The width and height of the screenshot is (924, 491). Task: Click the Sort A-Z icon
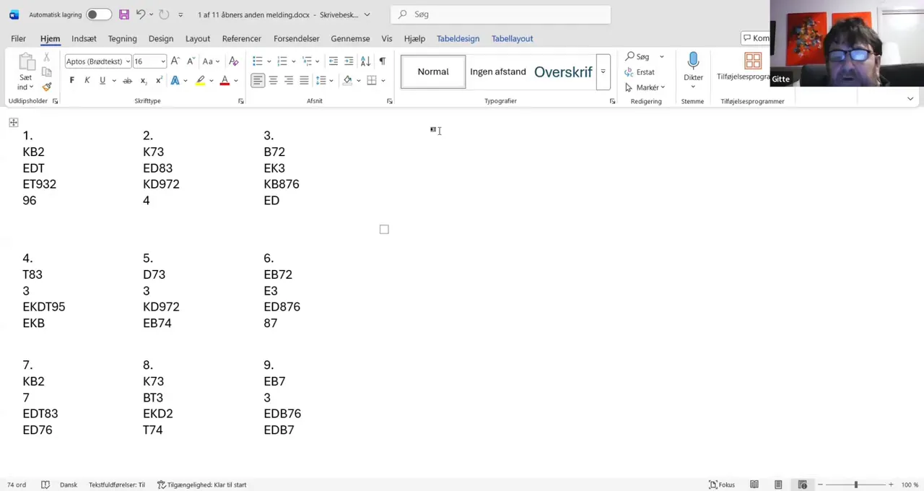point(365,61)
